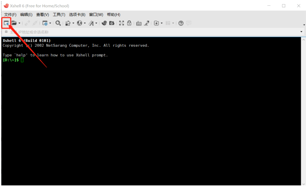This screenshot has height=186, width=306.
Task: Click the globe Encoding icon
Action: (79, 23)
